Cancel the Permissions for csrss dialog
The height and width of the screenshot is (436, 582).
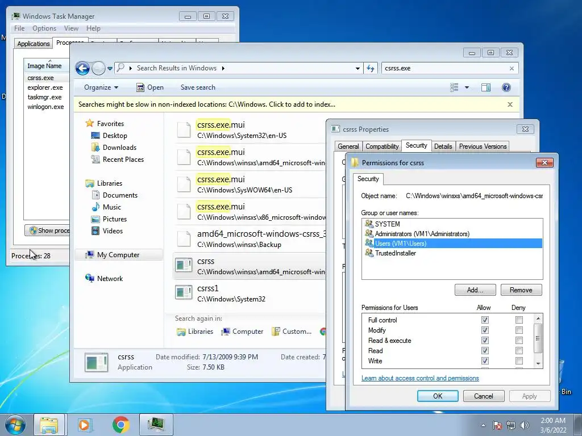[484, 396]
